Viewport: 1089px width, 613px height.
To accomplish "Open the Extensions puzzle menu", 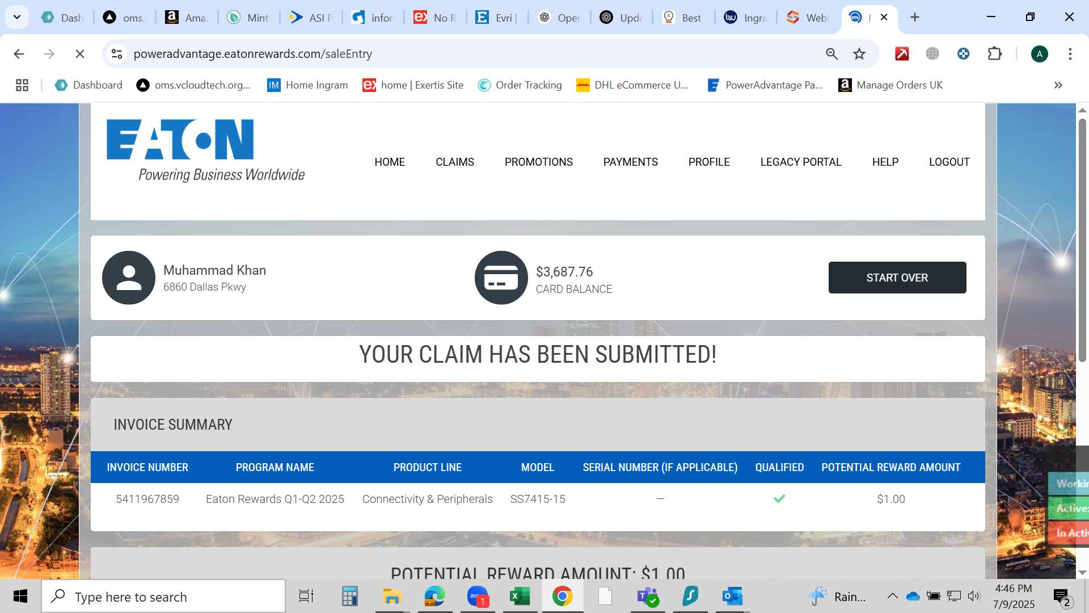I will (x=995, y=54).
